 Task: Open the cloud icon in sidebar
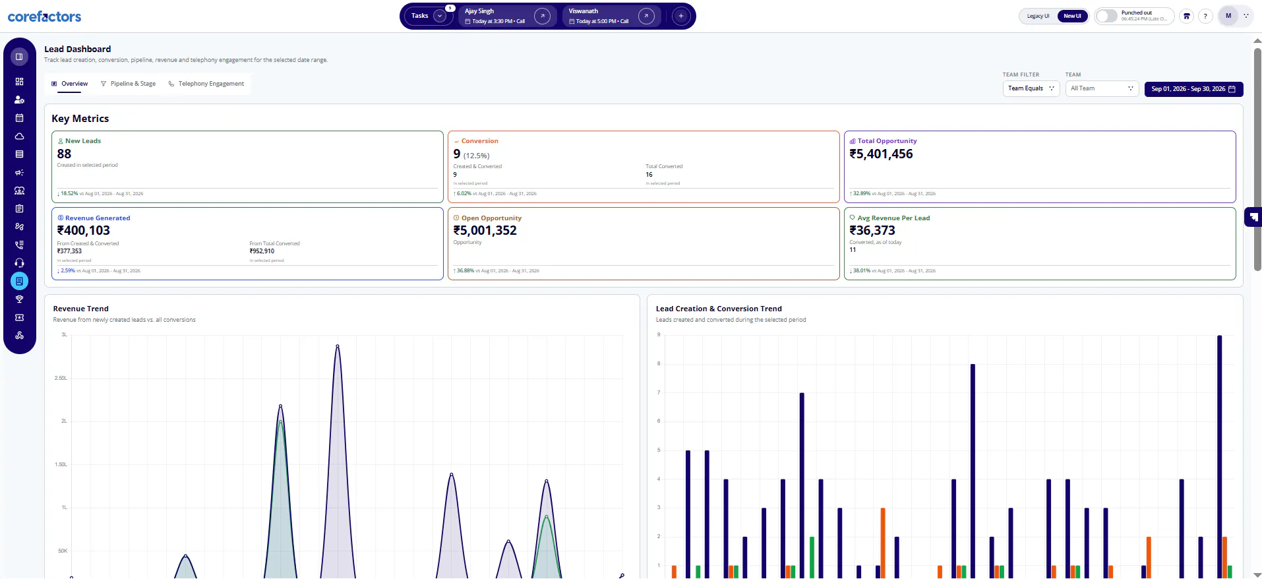[19, 136]
